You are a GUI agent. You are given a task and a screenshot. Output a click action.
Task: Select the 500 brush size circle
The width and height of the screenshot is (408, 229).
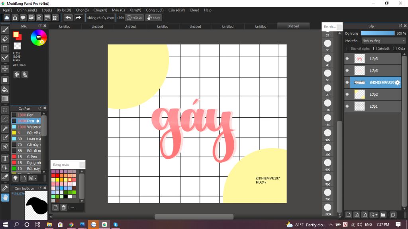pos(328,178)
